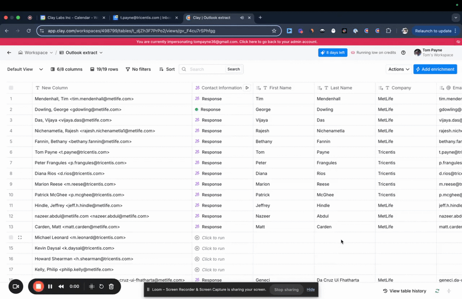Click the green refresh icon near table history
Viewport: 462px width, 299px height.
(x=437, y=291)
